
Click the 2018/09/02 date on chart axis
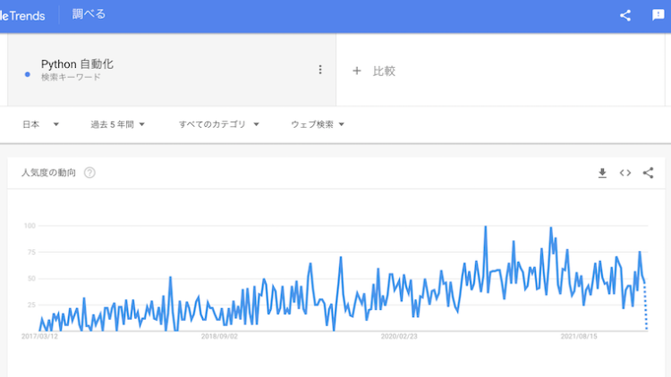219,337
